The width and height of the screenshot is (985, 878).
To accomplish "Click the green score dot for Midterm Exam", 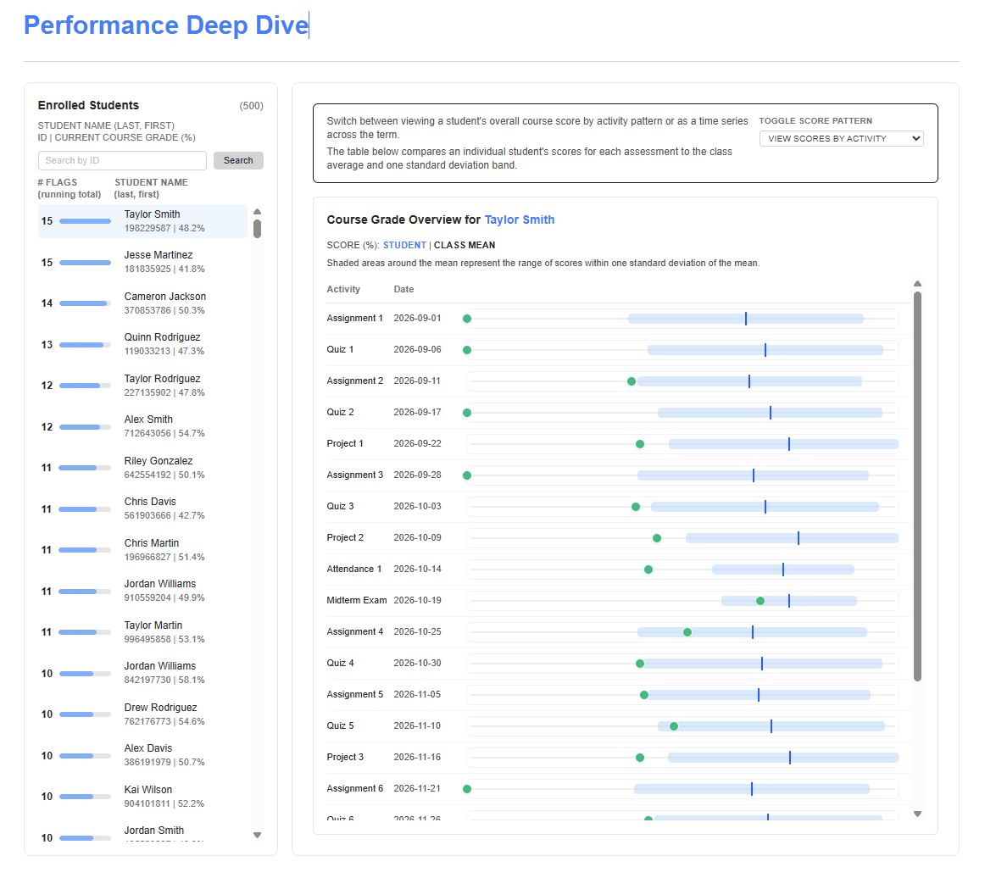I will [760, 600].
